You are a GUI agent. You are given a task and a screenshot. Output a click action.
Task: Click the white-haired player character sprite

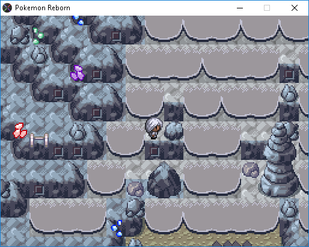(154, 129)
